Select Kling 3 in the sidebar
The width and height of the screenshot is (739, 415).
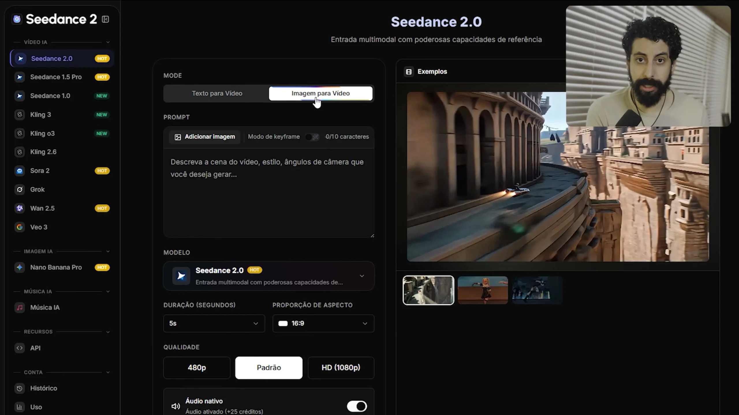pos(41,115)
